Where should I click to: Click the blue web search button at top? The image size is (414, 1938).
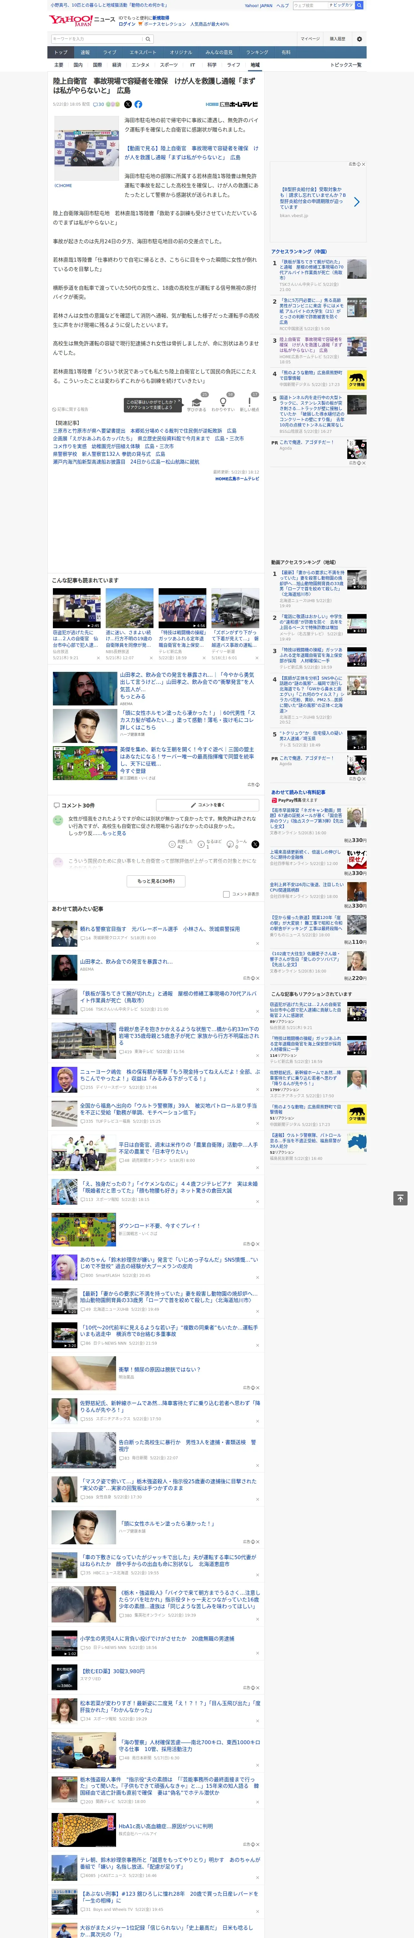pyautogui.click(x=359, y=5)
